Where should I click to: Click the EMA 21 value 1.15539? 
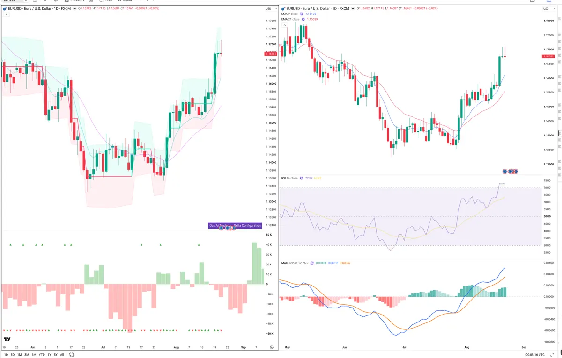(313, 19)
